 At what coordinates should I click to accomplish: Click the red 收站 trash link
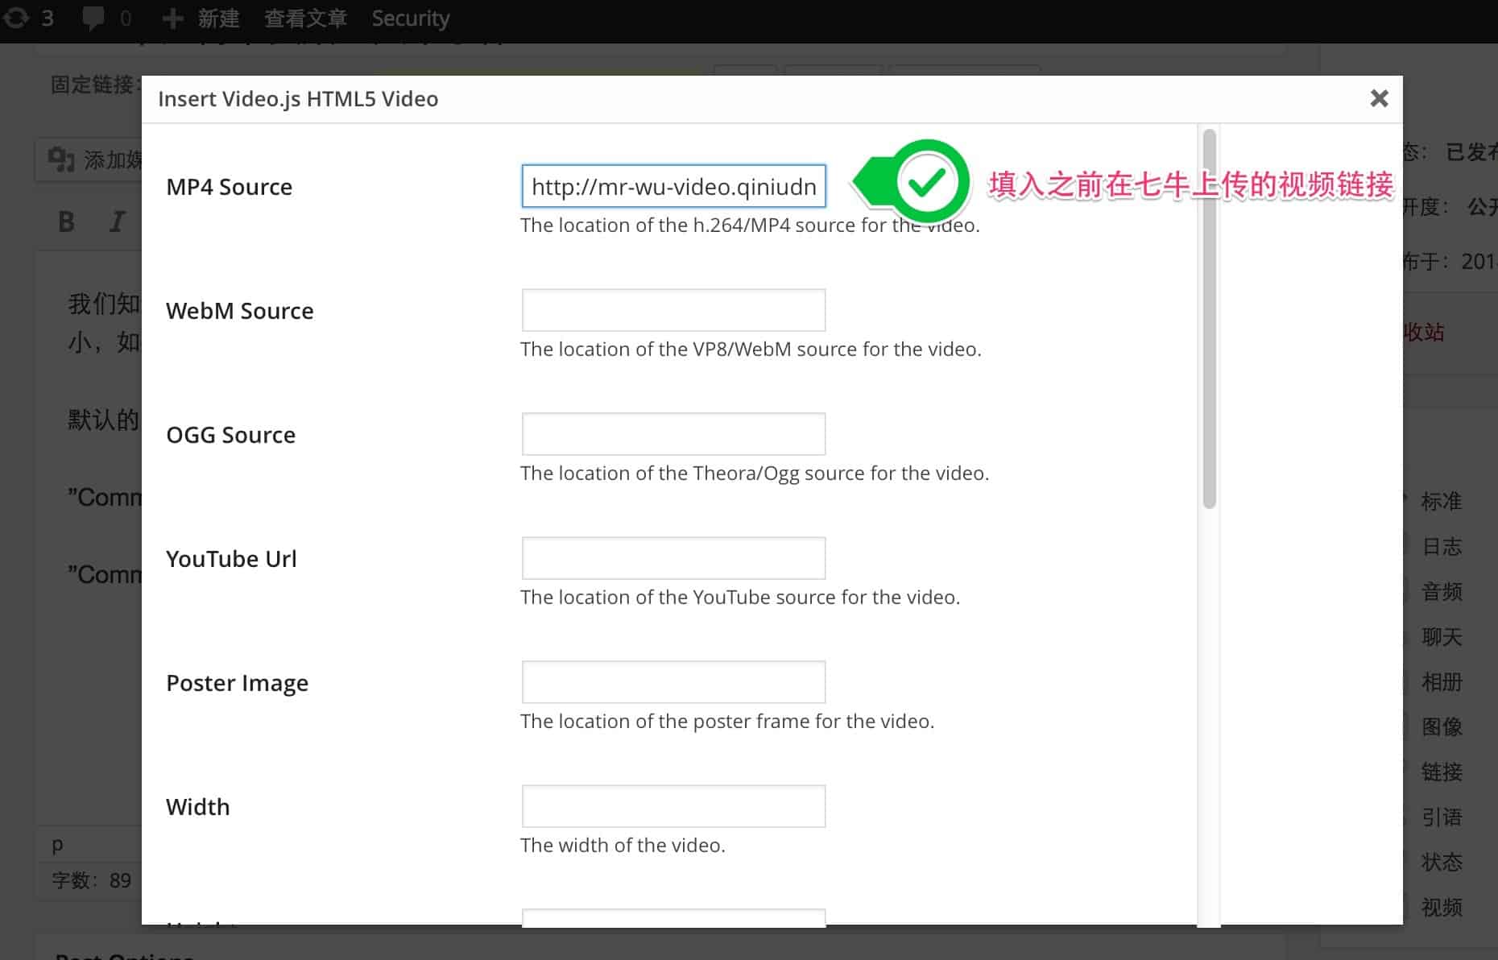(x=1424, y=332)
